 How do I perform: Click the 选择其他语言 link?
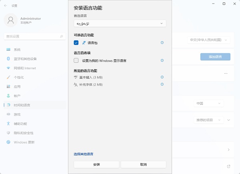84,154
